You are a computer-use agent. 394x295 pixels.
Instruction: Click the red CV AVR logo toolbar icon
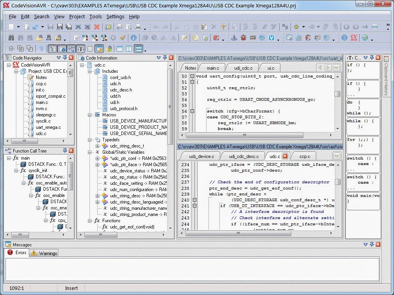[x=354, y=38]
